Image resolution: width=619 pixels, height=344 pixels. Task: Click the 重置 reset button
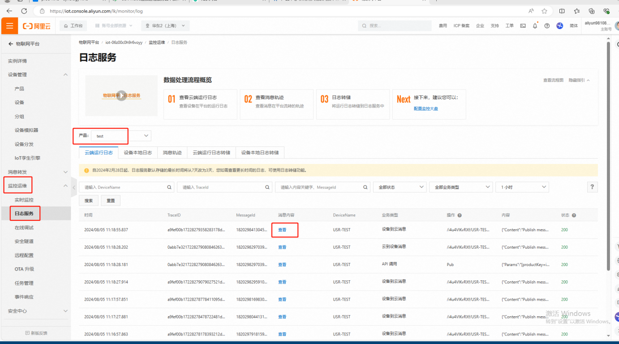110,201
